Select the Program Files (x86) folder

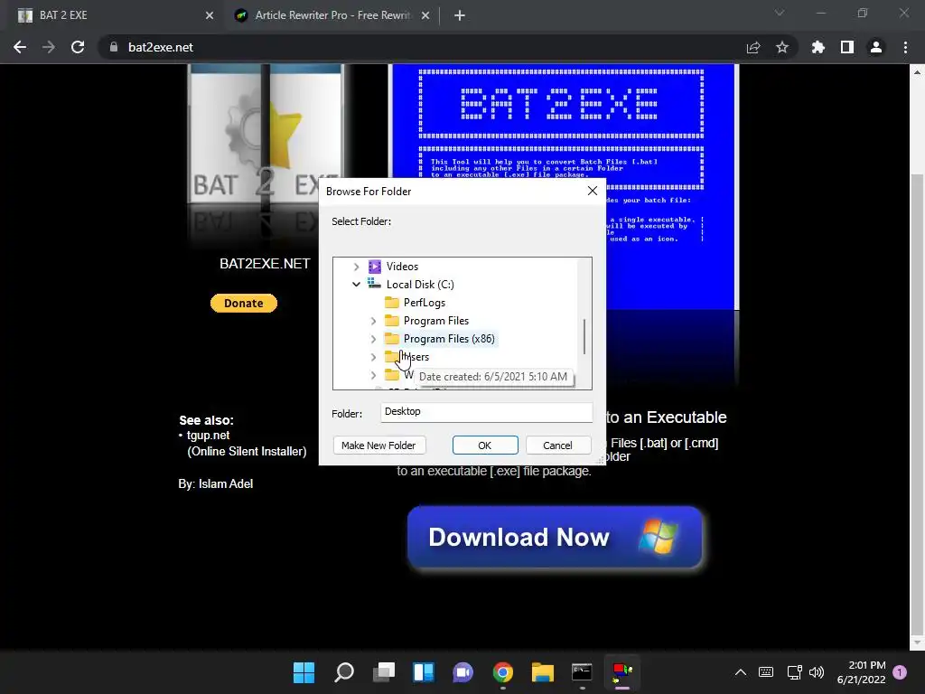pyautogui.click(x=449, y=339)
